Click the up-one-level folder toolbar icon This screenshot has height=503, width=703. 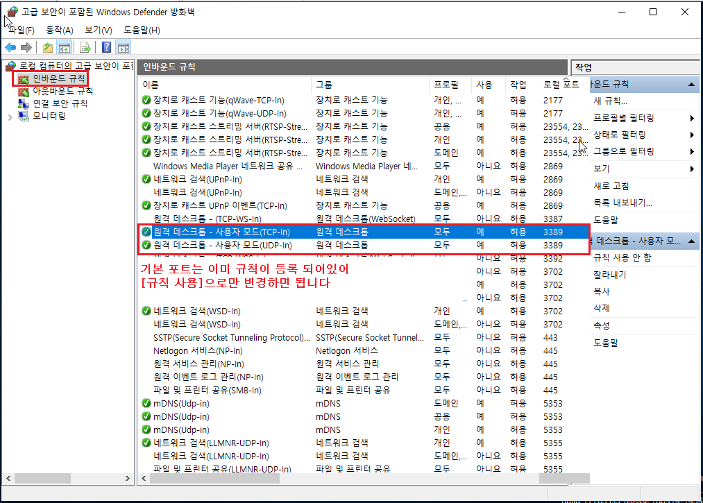click(48, 47)
